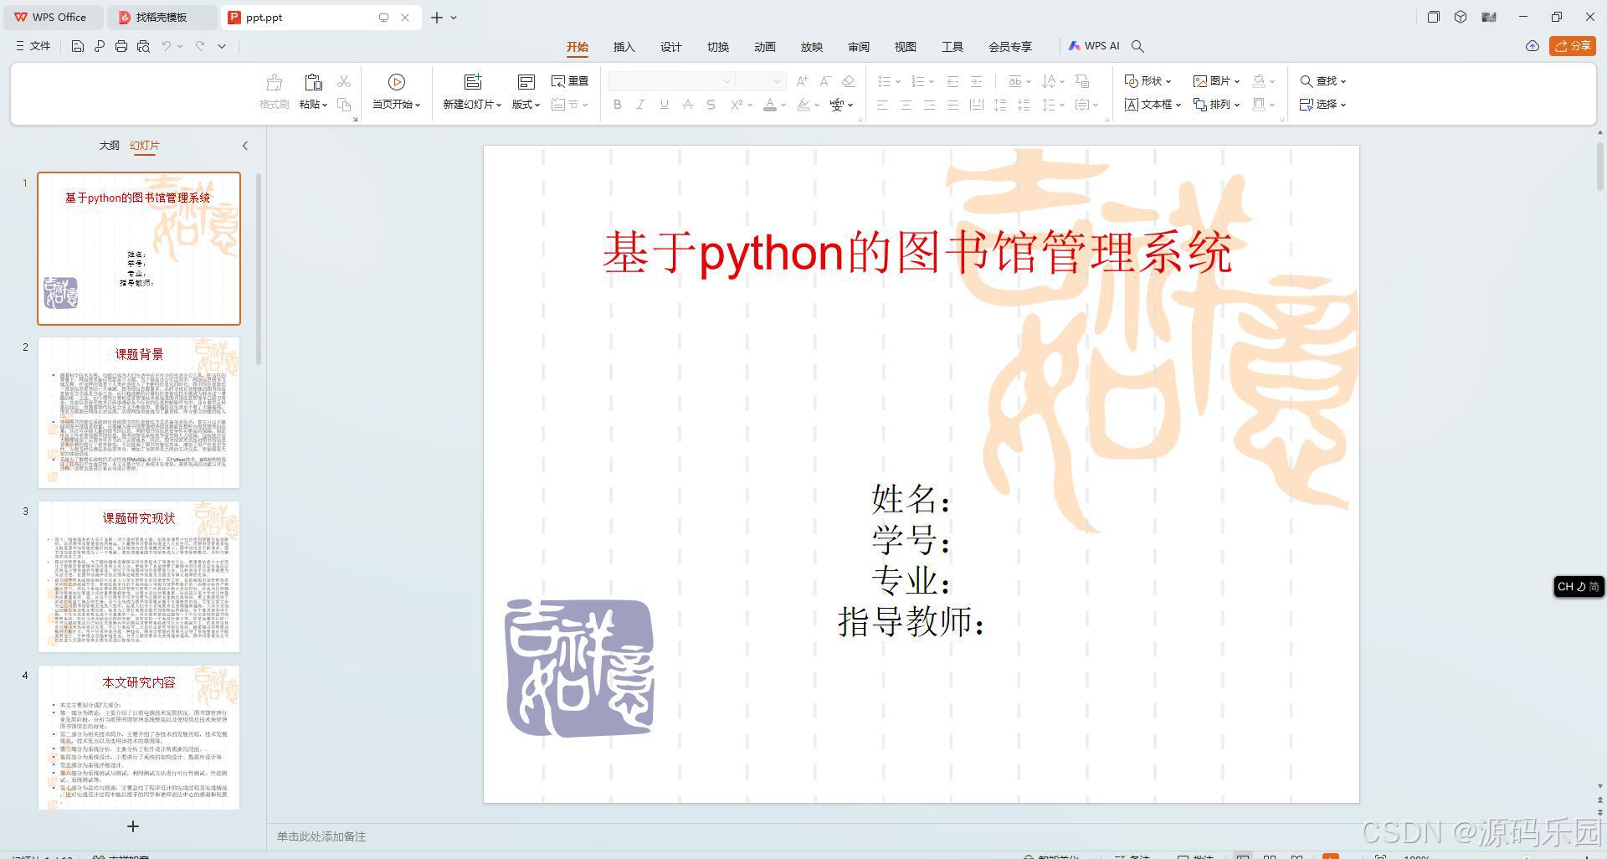Select the format painter tool
This screenshot has width=1607, height=859.
(x=274, y=90)
